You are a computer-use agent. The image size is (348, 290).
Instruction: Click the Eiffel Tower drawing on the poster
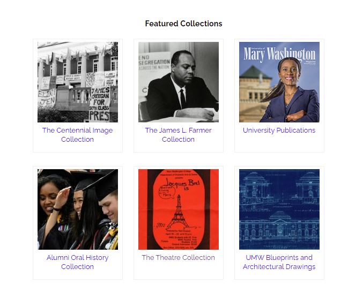[x=179, y=212]
